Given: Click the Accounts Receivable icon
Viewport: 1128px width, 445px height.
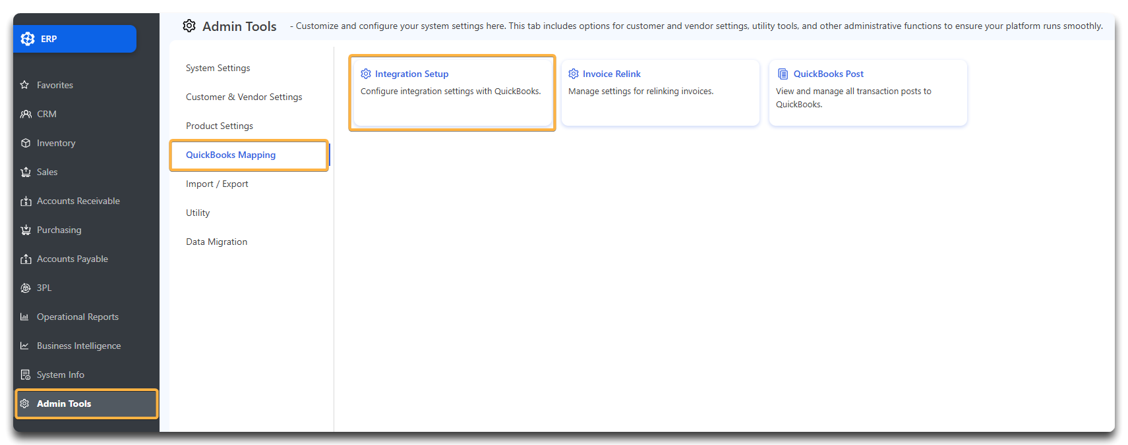Looking at the screenshot, I should click(x=26, y=201).
